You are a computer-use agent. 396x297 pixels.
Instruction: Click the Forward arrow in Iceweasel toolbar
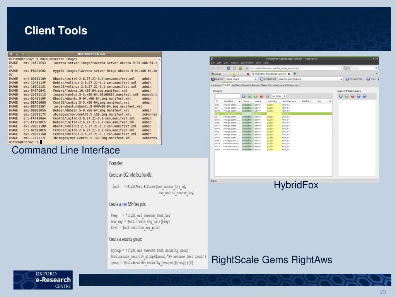[x=219, y=68]
